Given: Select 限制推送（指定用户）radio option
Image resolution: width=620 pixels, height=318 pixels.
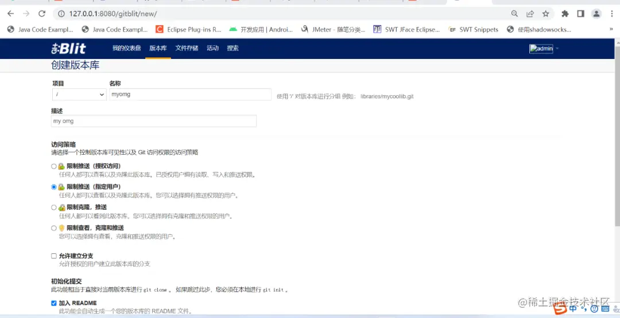Looking at the screenshot, I should (x=54, y=187).
